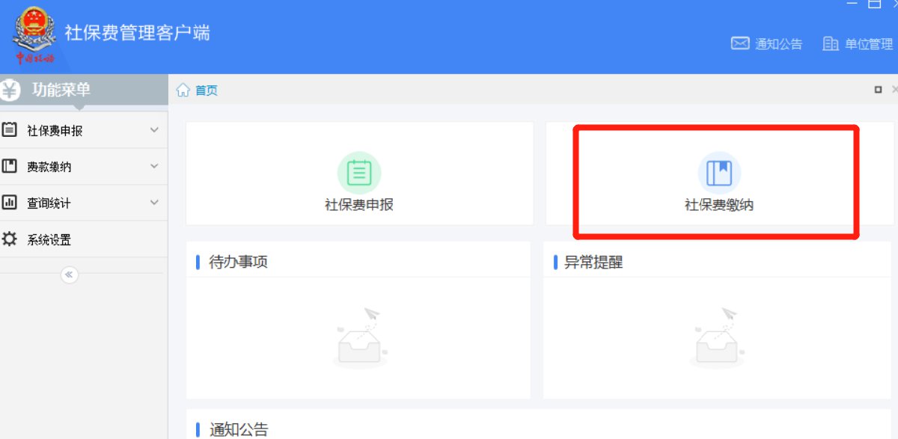Expand the 费款缴纳 chevron arrow

154,166
